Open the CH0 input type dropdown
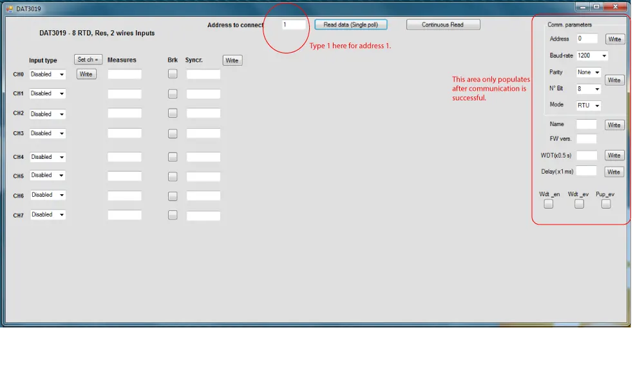The height and width of the screenshot is (386, 644). click(48, 75)
